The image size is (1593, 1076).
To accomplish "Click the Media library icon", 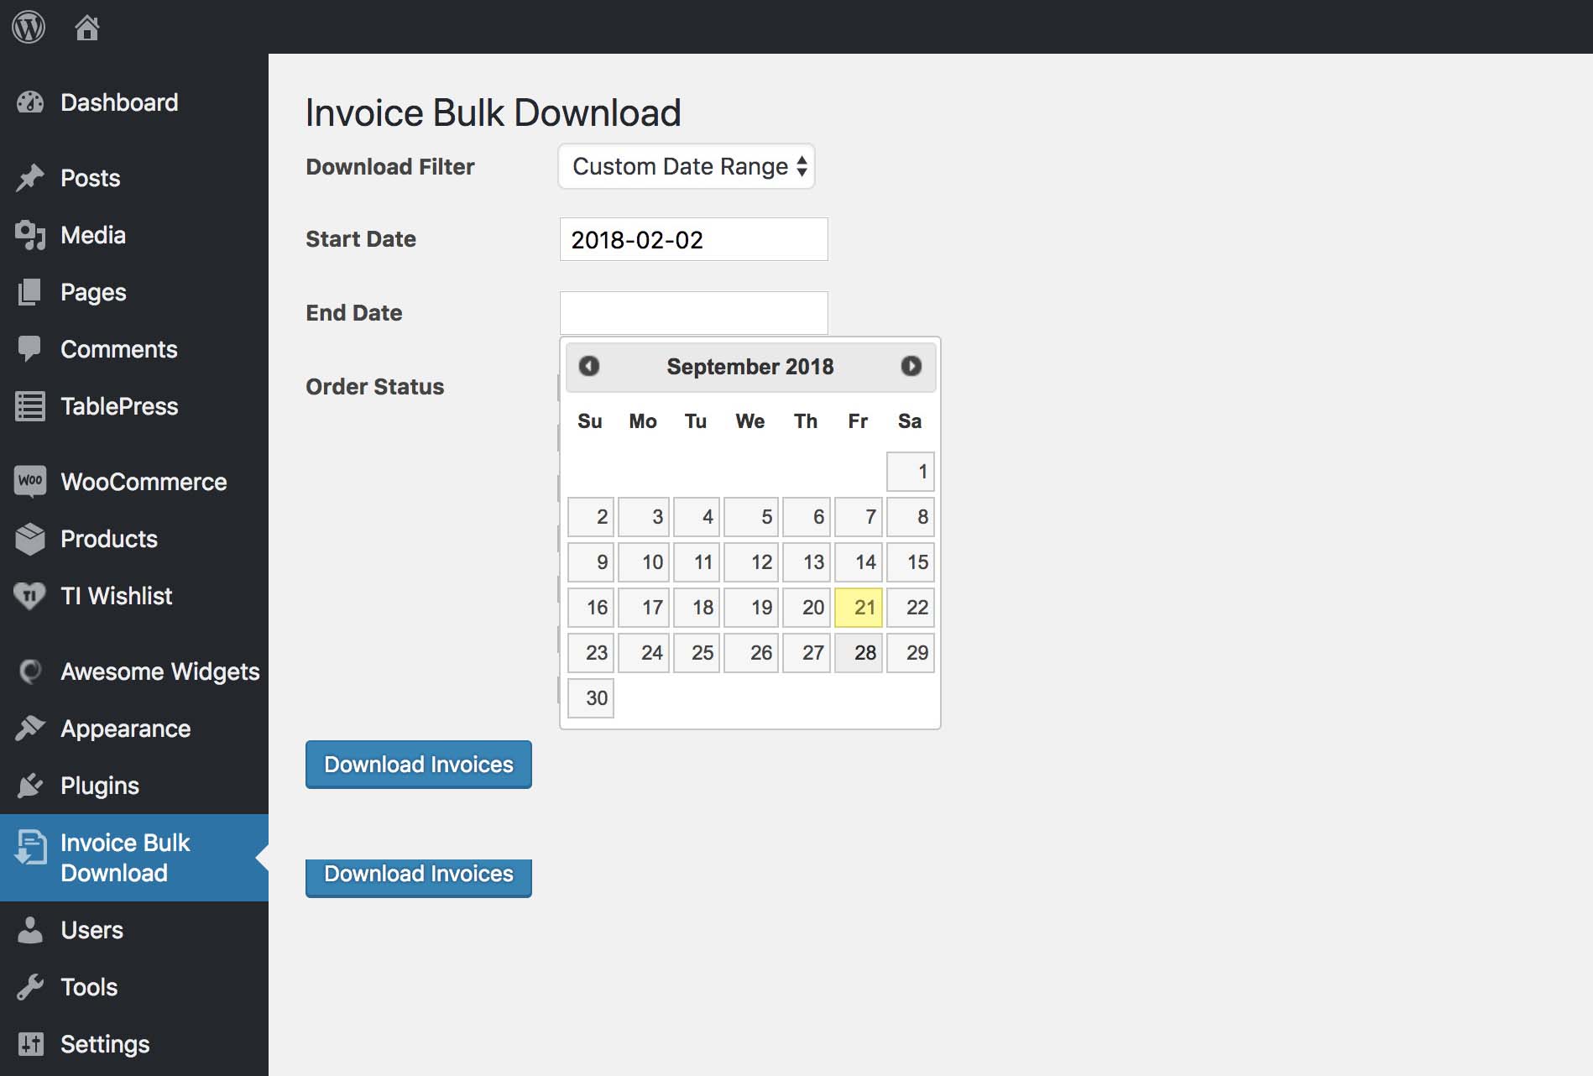I will 30,235.
